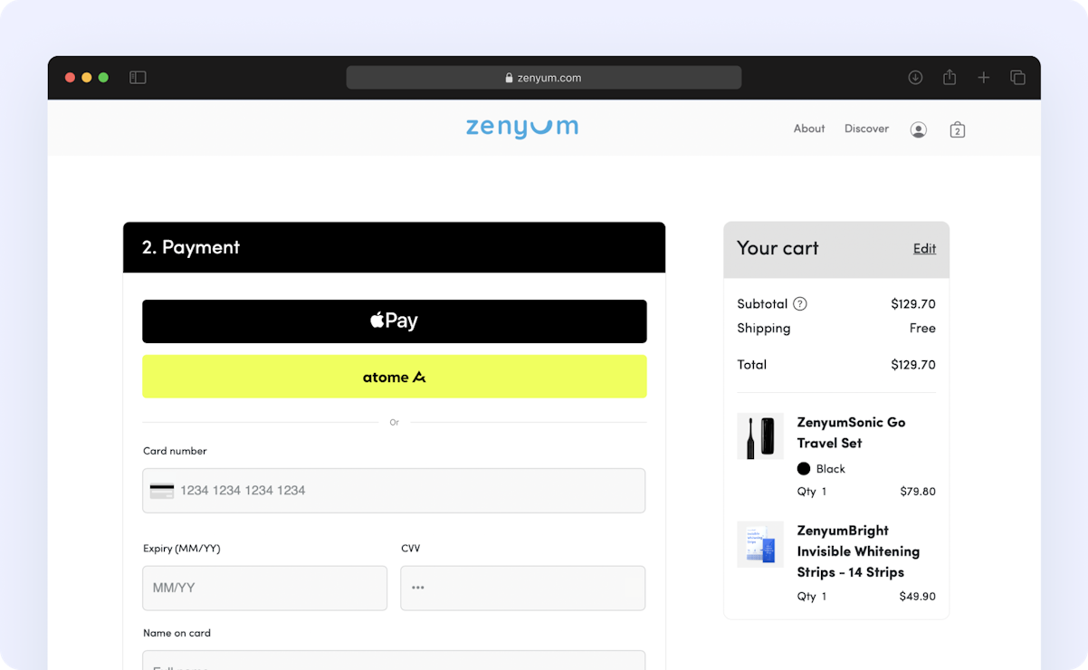This screenshot has width=1088, height=670.
Task: Open a new tab with plus icon
Action: point(984,78)
